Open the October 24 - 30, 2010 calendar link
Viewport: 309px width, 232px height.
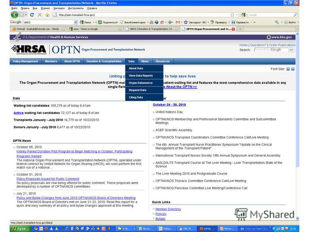[x=169, y=105]
